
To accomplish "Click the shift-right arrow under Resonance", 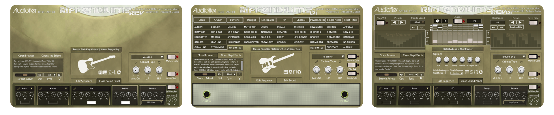I will click(501, 28).
